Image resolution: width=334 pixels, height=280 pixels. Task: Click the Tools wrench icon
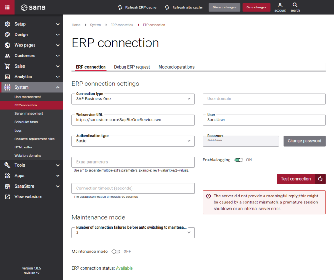coord(7,165)
